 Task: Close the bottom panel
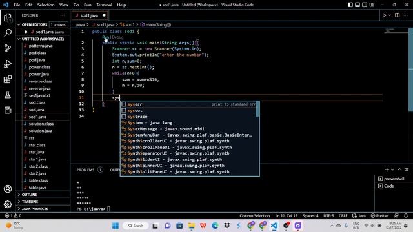coord(407,169)
